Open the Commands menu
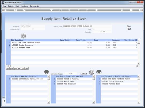This screenshot has width=145, height=108. click(34, 6)
